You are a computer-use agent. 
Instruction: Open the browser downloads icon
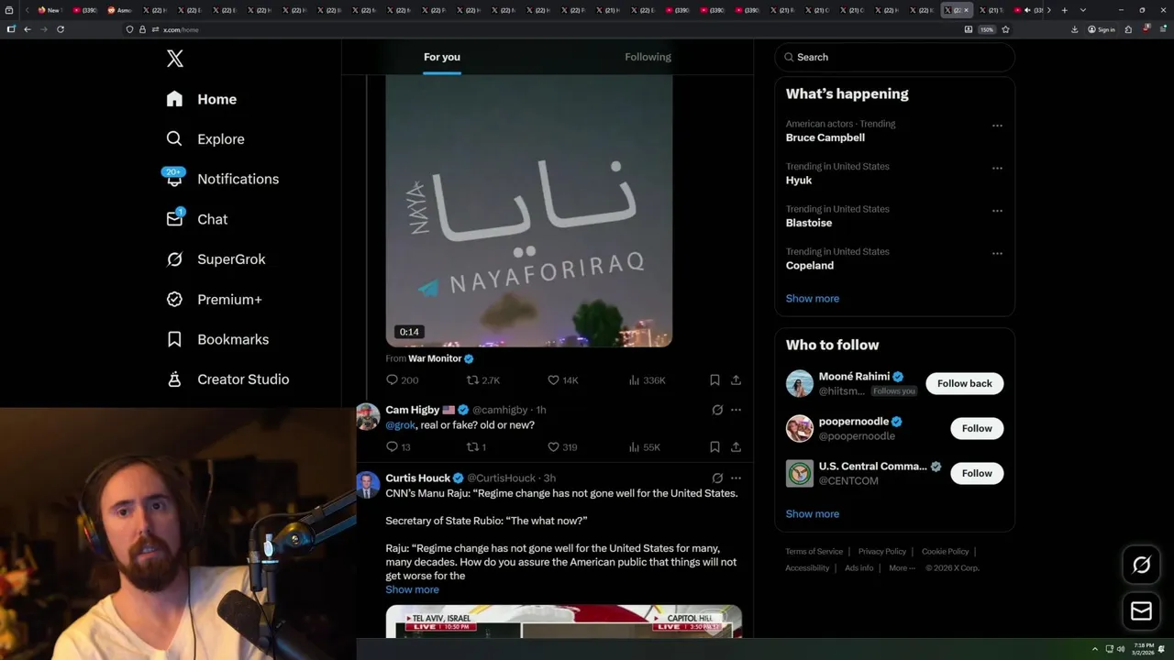[x=1074, y=29]
